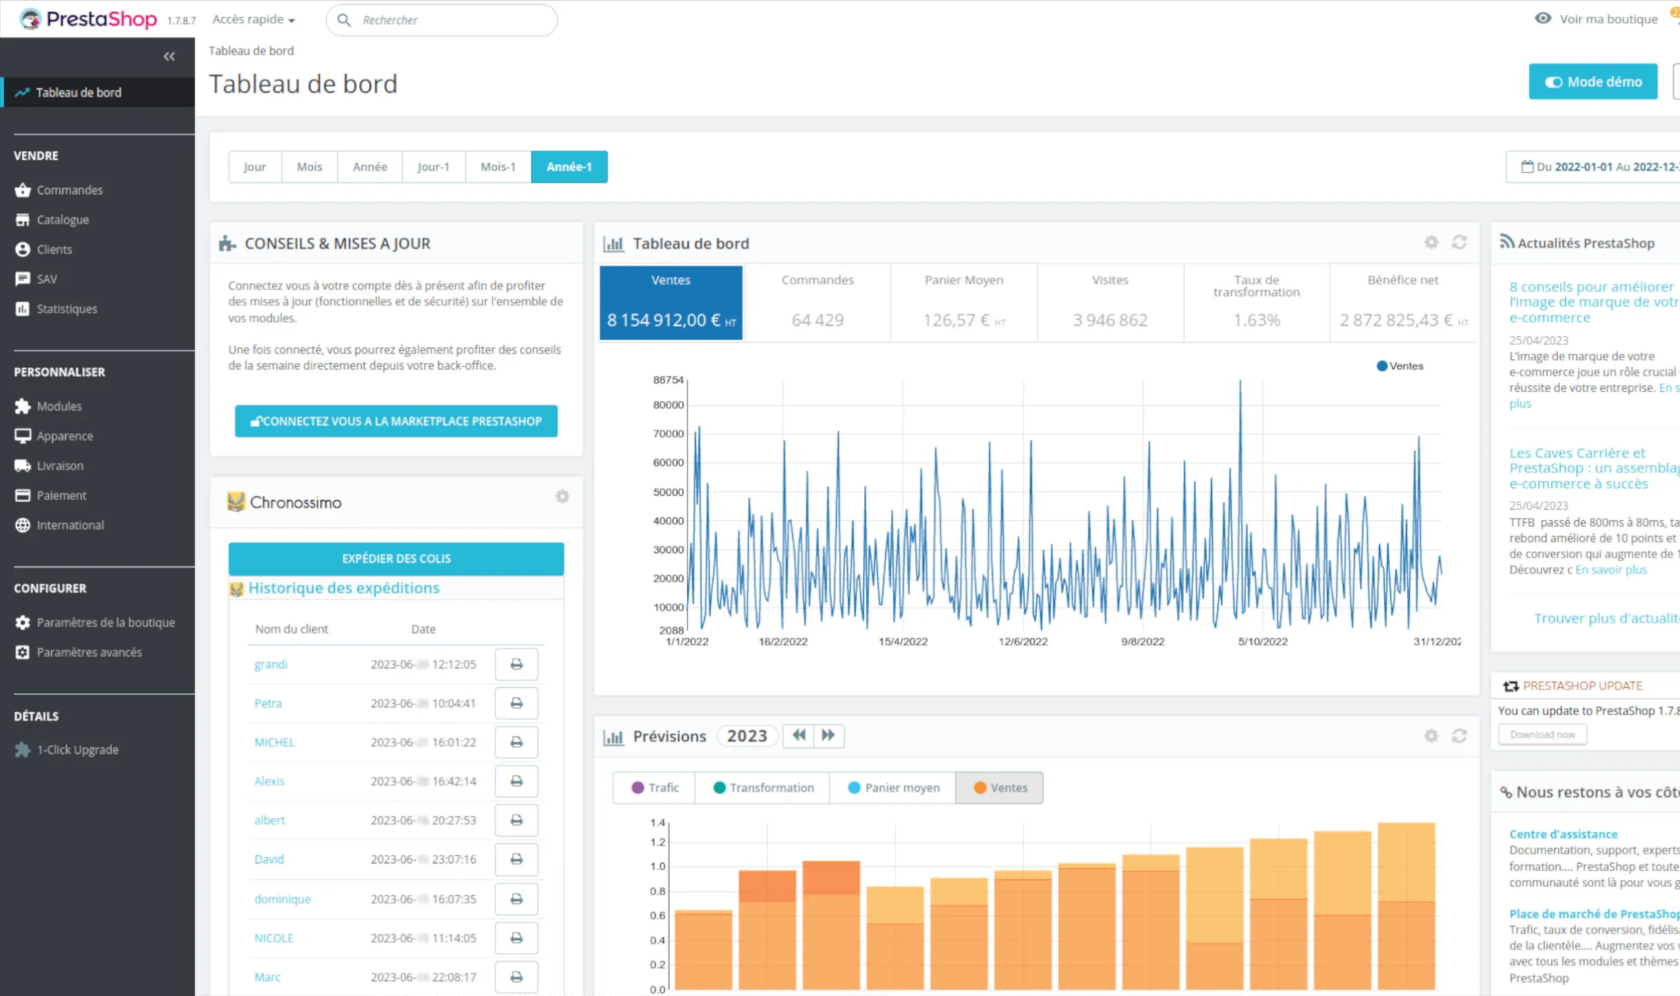
Task: Expand the Commandes sidebar menu
Action: coord(69,190)
